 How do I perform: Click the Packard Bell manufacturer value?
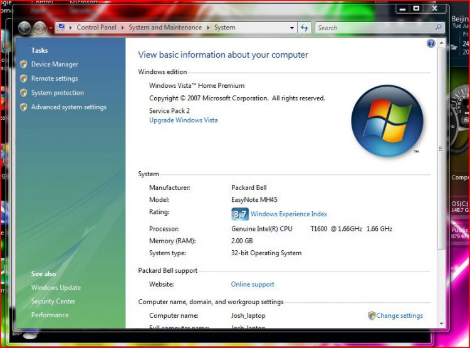pyautogui.click(x=249, y=188)
